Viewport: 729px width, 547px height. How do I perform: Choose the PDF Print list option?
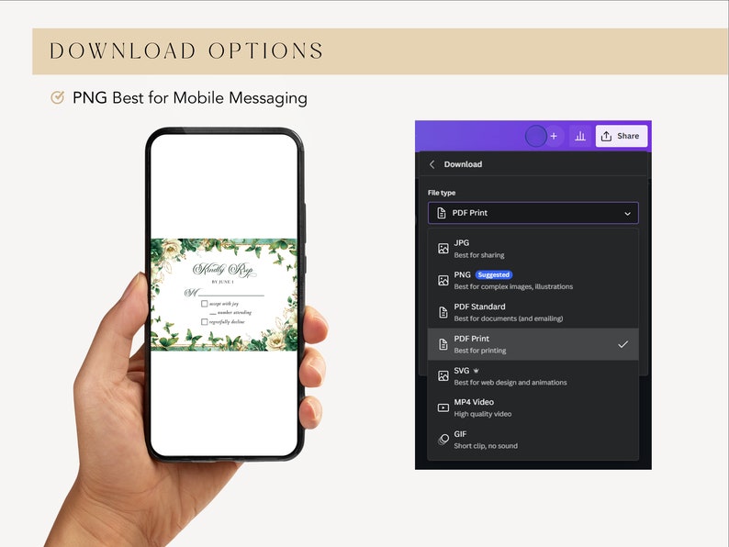coord(533,344)
